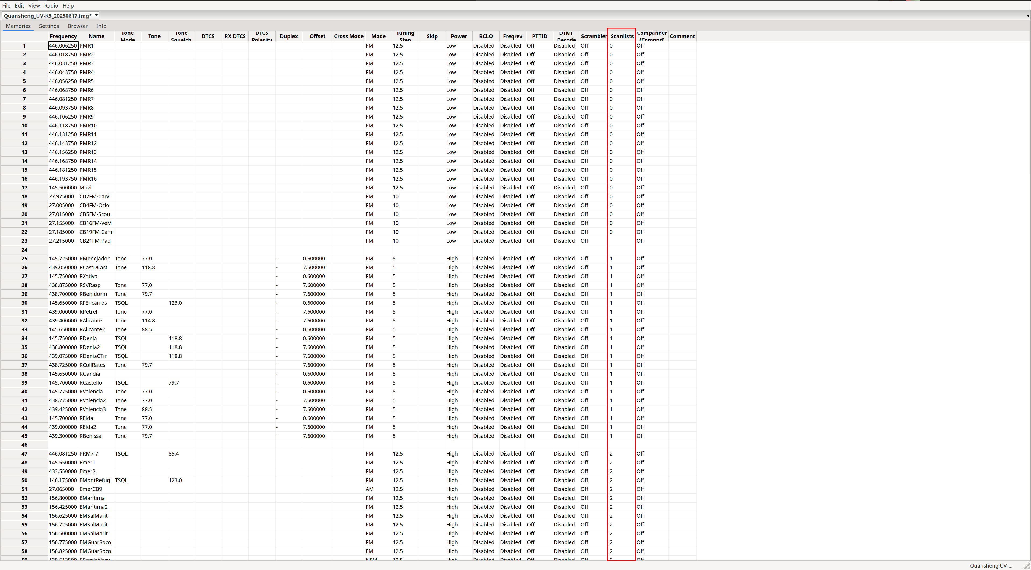The image size is (1031, 570).
Task: Click the Quansheng UV status bar label
Action: click(990, 566)
